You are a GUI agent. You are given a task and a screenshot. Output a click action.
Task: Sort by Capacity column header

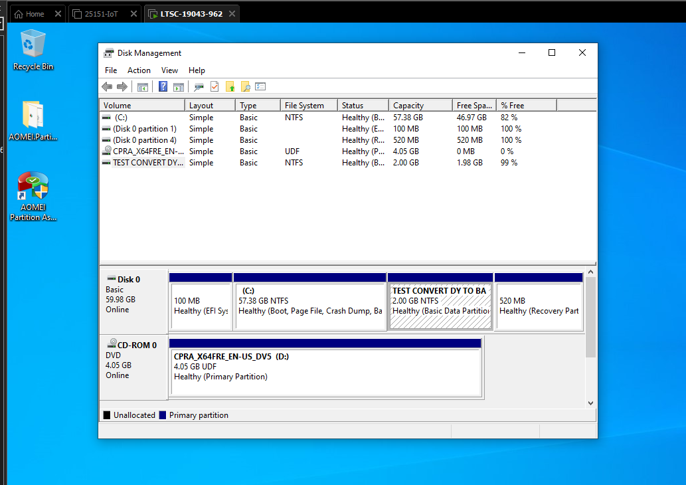point(420,106)
